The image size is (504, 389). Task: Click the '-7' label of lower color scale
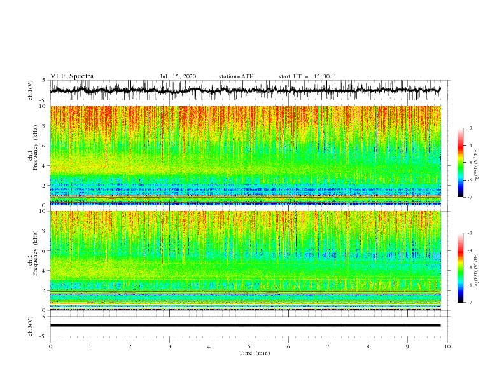pyautogui.click(x=469, y=303)
